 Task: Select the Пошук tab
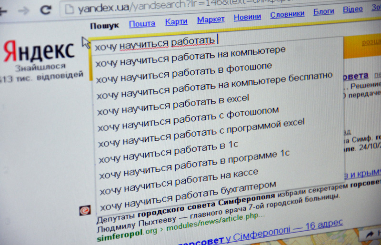click(x=104, y=26)
